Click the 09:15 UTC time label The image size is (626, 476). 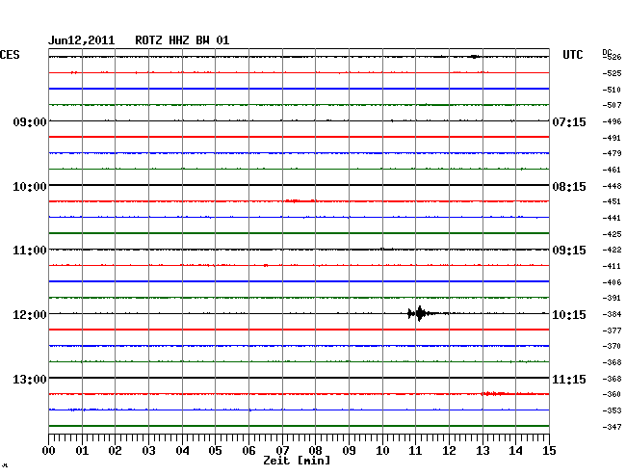(569, 251)
